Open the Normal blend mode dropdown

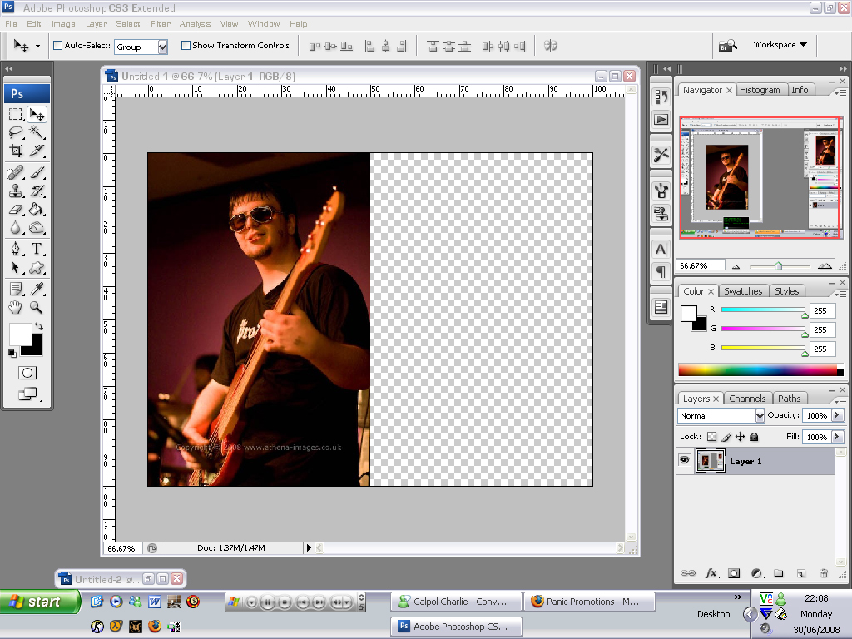click(721, 415)
